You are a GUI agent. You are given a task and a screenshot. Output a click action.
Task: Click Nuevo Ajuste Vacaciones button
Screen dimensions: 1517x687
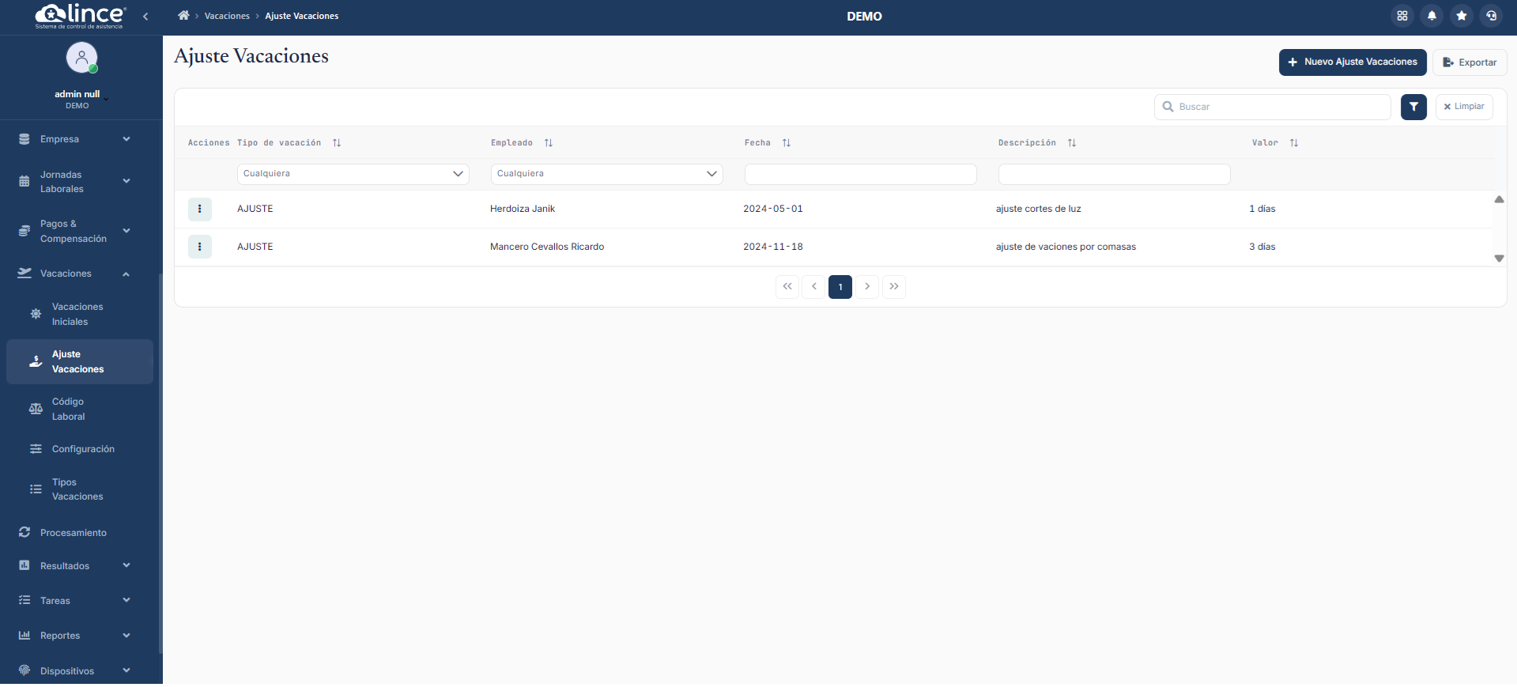(1352, 62)
